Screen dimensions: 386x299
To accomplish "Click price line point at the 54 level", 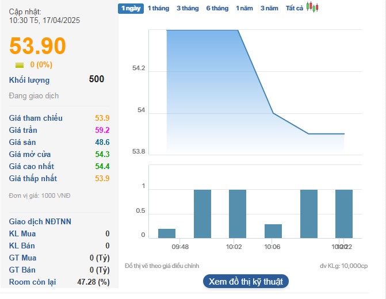I will (x=273, y=113).
